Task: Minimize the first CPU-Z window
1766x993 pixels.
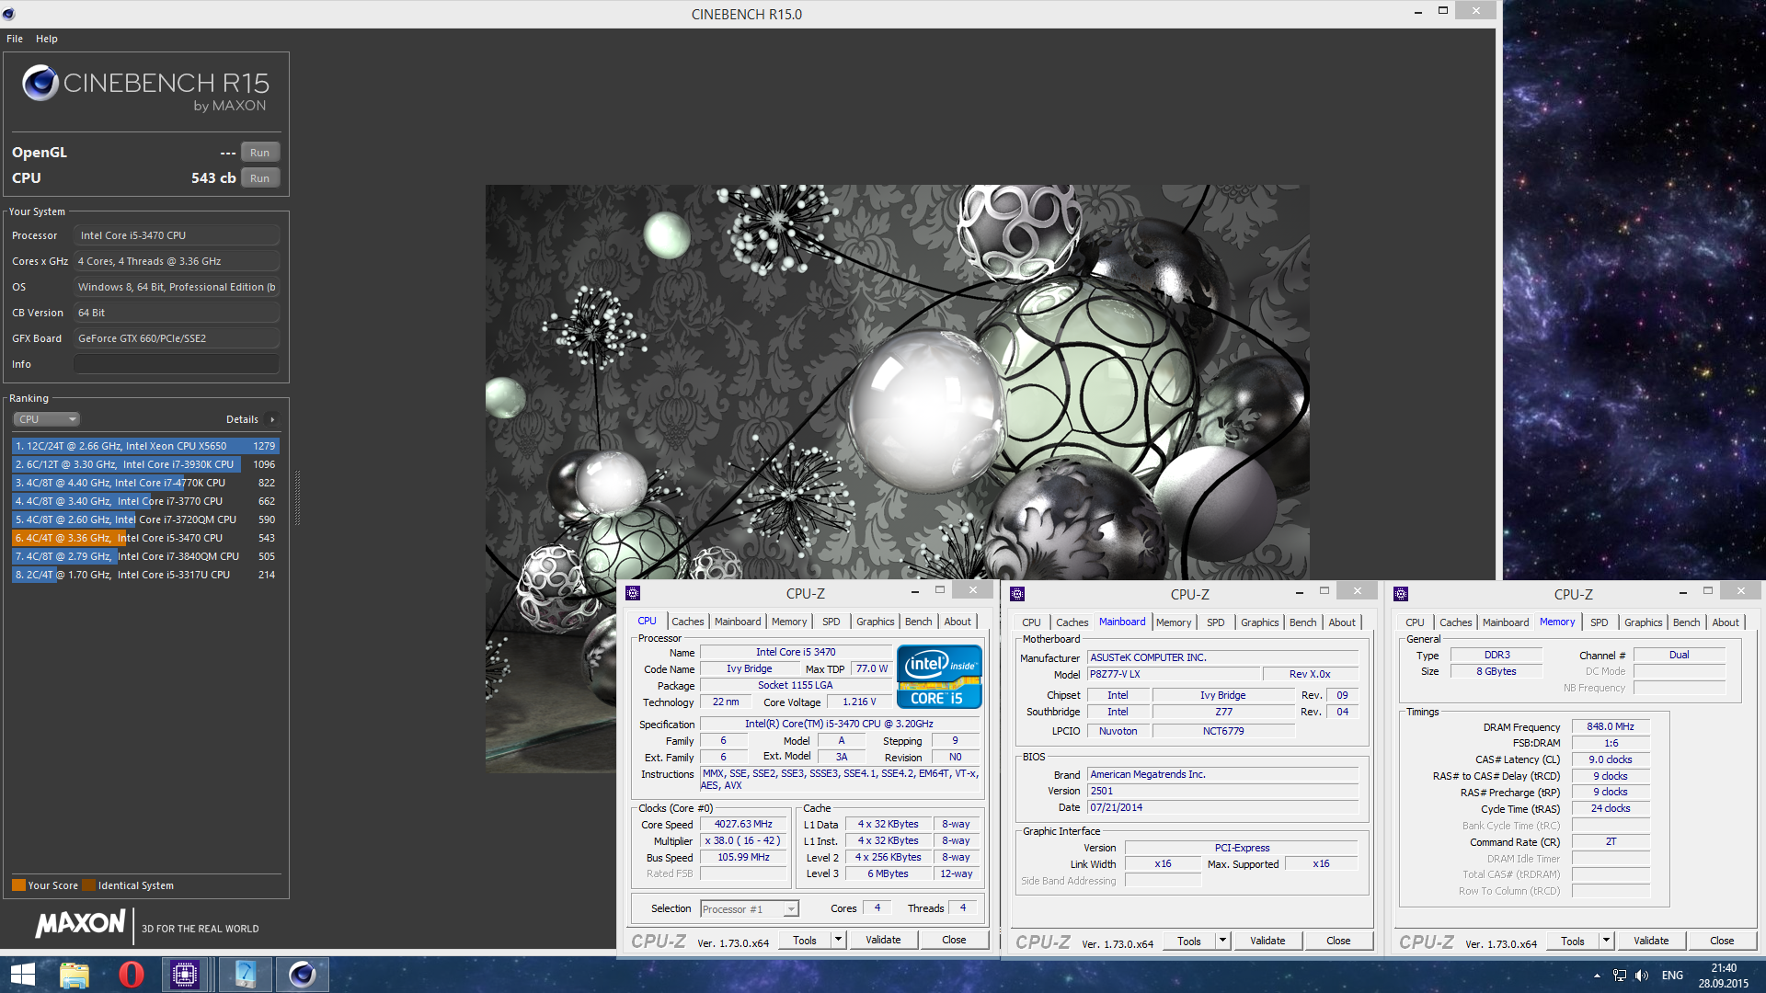Action: [914, 591]
